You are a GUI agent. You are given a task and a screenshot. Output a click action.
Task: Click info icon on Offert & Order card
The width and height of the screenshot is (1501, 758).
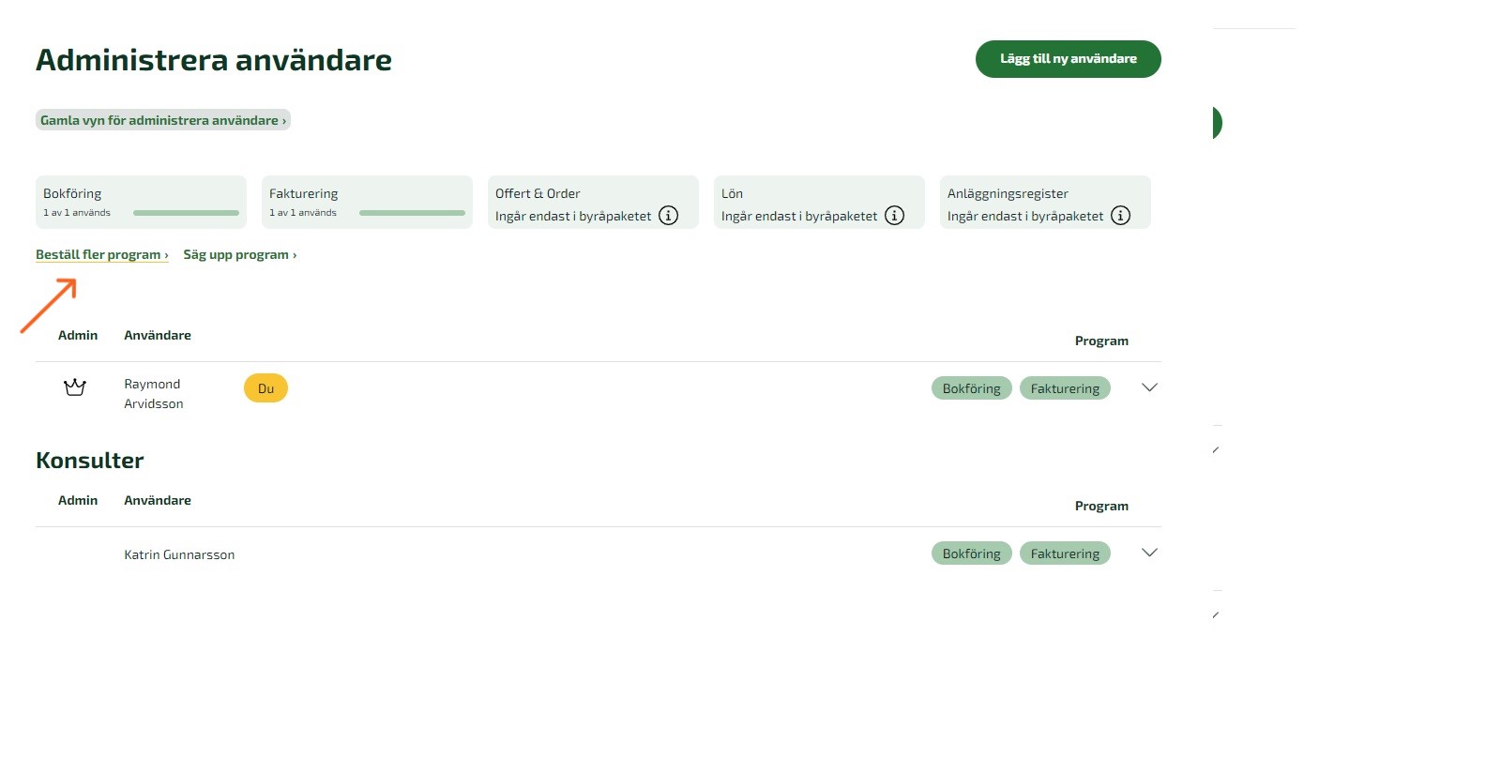coord(668,216)
